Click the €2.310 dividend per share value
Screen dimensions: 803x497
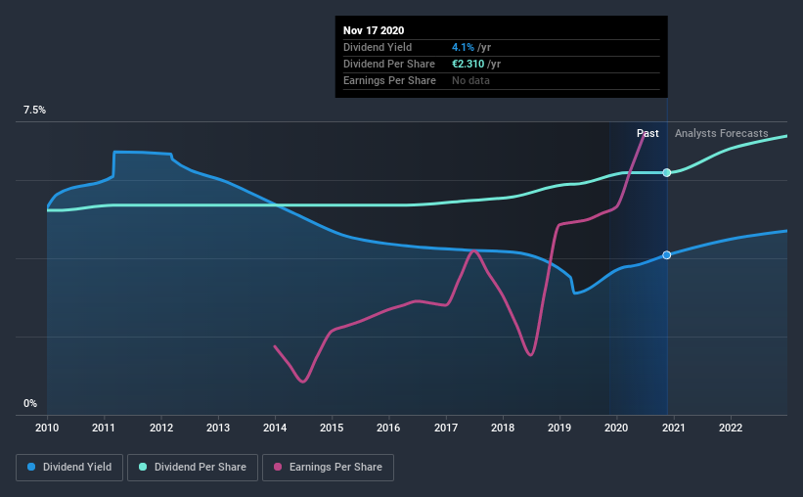coord(468,64)
